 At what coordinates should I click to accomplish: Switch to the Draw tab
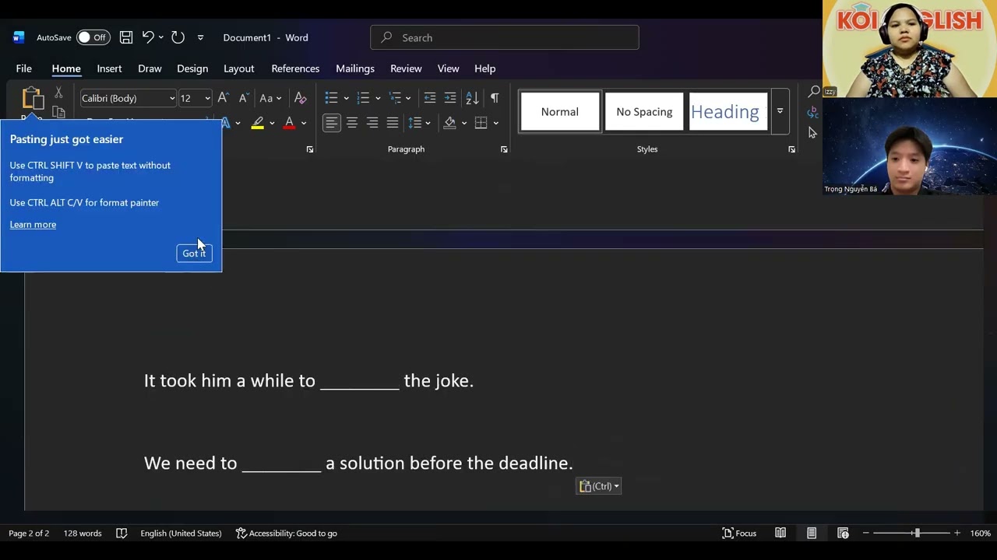(x=150, y=68)
